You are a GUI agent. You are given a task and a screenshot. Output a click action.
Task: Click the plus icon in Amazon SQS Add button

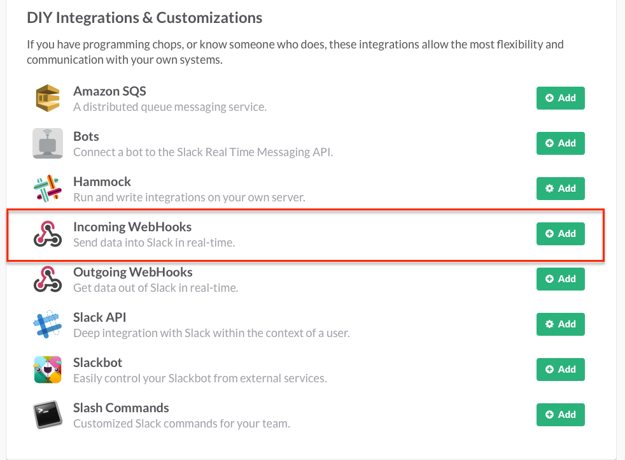(549, 97)
